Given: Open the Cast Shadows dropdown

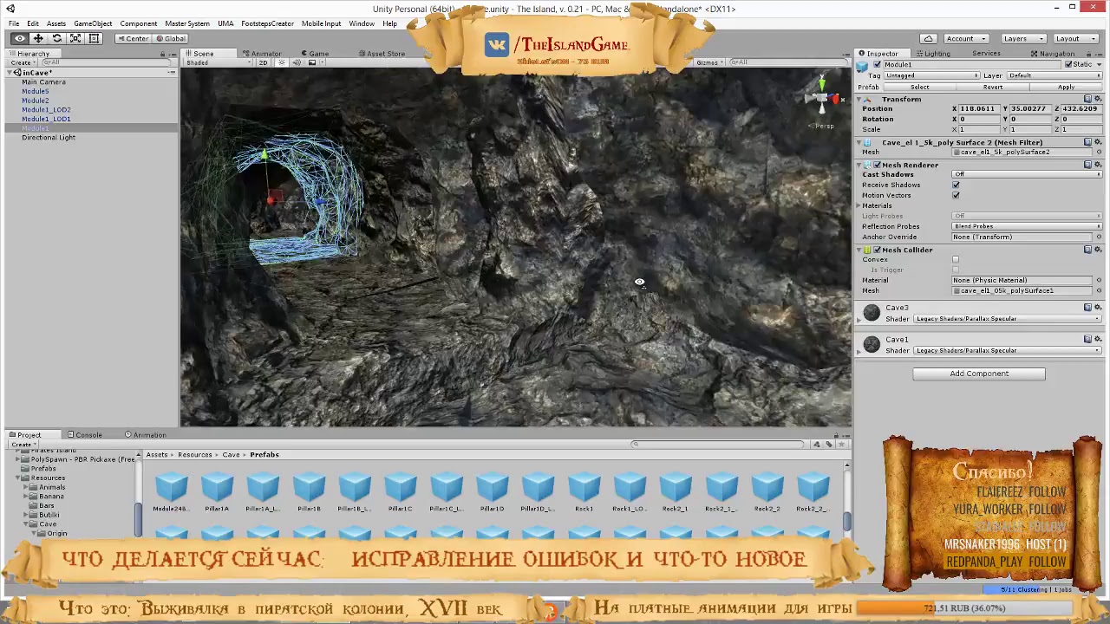Looking at the screenshot, I should [x=1028, y=175].
